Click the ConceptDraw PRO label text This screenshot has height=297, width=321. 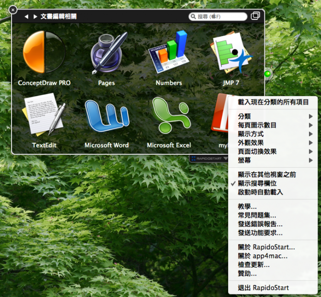coord(44,83)
